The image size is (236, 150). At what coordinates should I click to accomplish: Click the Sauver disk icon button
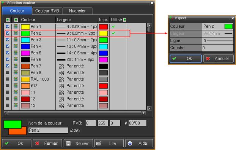pos(78,143)
